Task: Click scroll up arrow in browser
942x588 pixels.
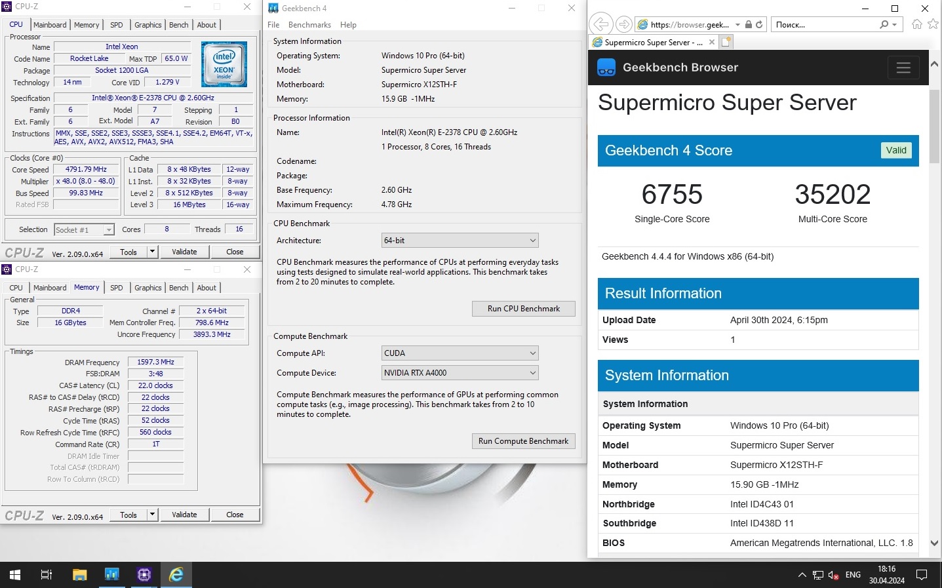Action: 935,64
